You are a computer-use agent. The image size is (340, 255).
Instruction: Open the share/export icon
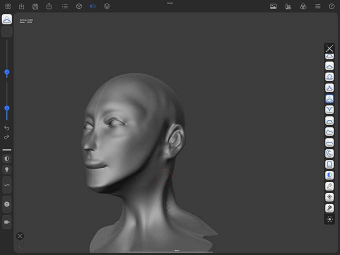(49, 6)
